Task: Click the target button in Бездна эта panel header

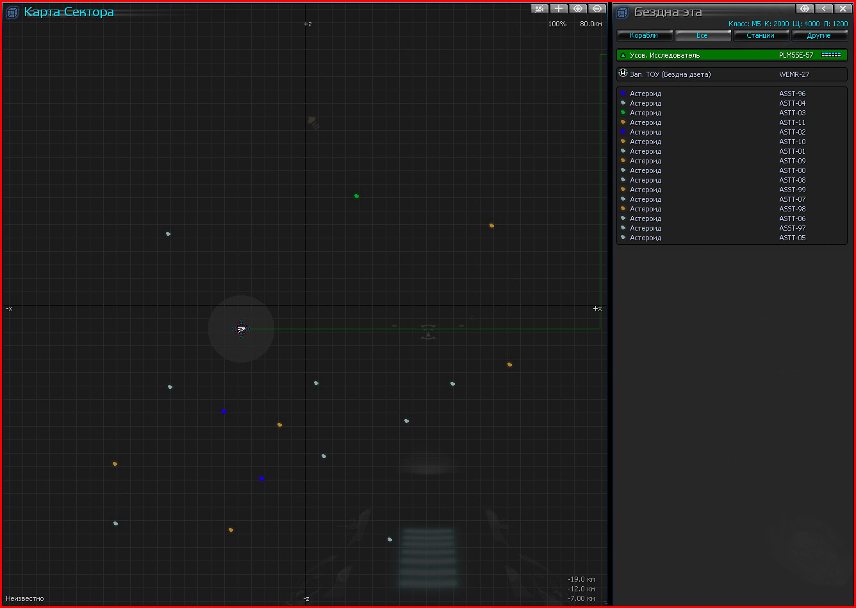Action: 805,8
